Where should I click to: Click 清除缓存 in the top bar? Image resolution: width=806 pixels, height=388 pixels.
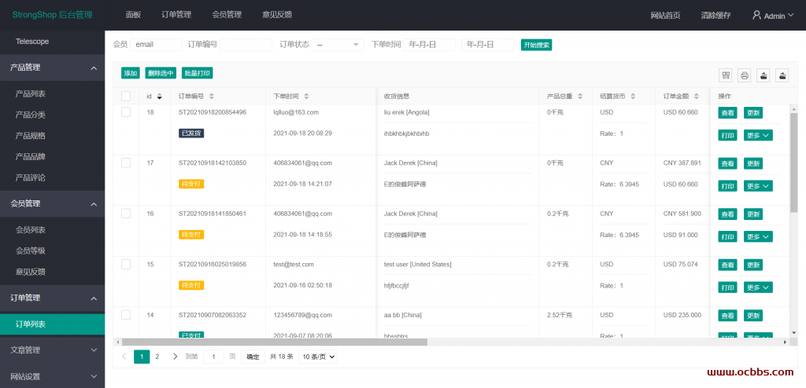point(715,16)
